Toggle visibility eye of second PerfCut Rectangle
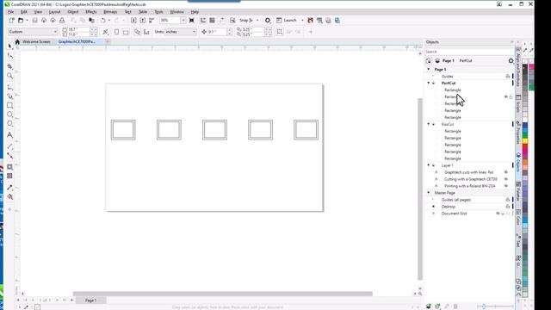The height and width of the screenshot is (310, 551). point(506,96)
